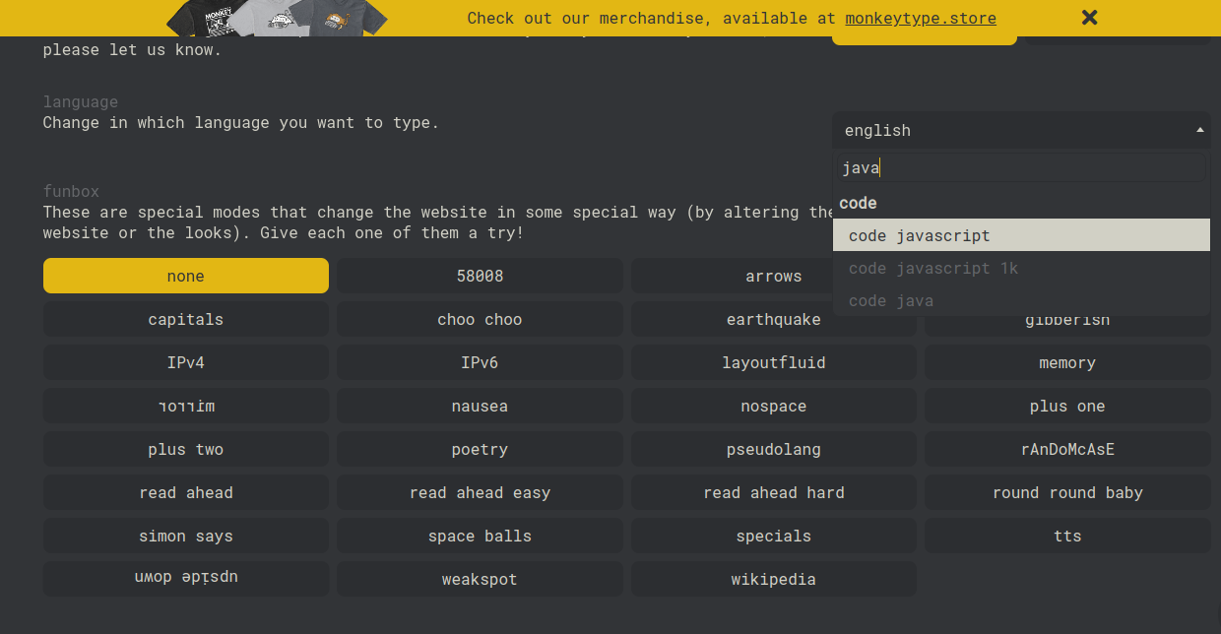Collapse the english language dropdown arrow
Screen dimensions: 1221x634
click(x=1199, y=130)
